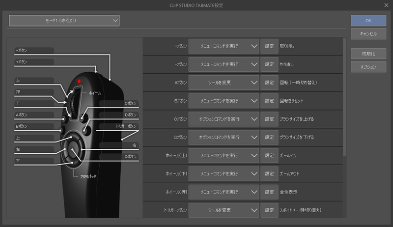Viewport: 393px width, 227px height.
Task: Expand the ホイール(上) action type dropdown
Action: [224, 156]
